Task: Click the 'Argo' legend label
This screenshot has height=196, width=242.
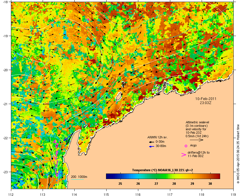Action: point(193,145)
